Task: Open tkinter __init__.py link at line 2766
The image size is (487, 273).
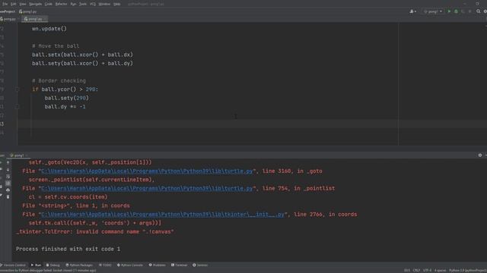Action: click(162, 215)
